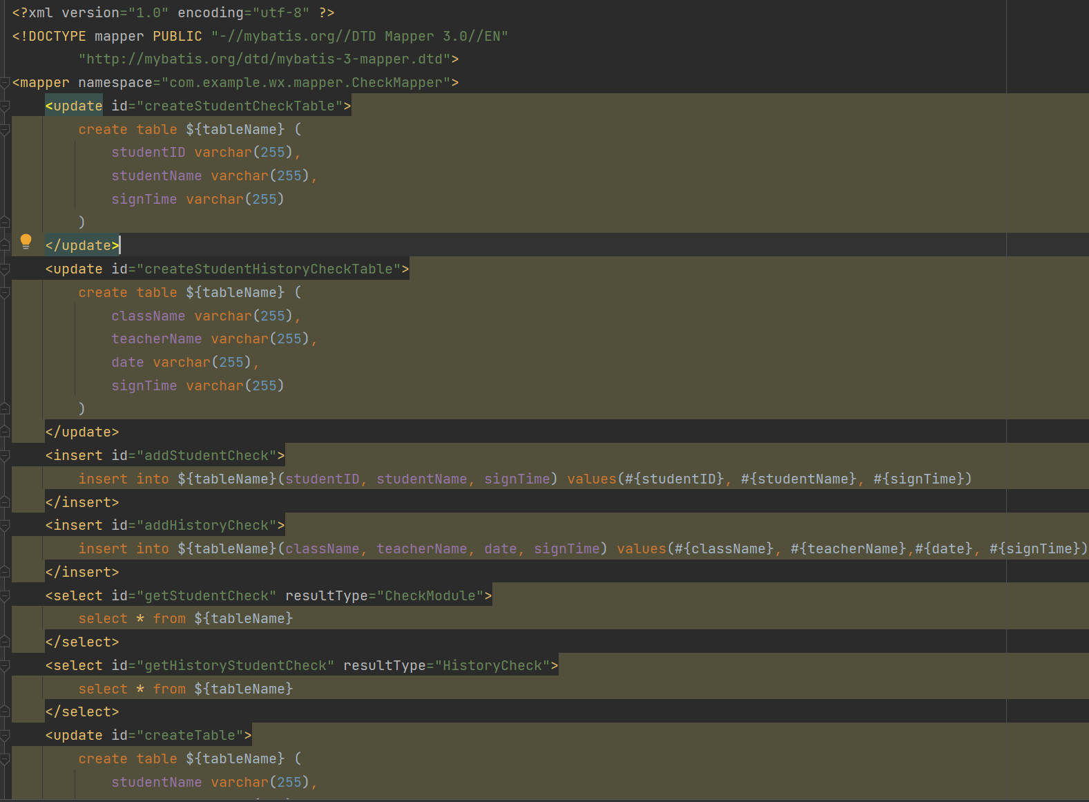1089x802 pixels.
Task: Collapse the addHistoryCheck insert block
Action: (5, 526)
